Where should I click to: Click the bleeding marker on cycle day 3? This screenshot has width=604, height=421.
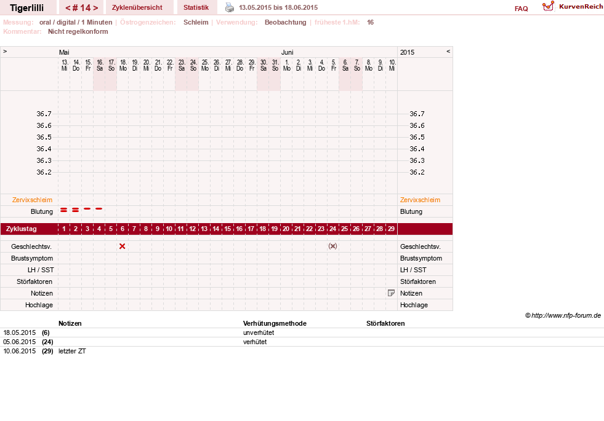[x=87, y=208]
